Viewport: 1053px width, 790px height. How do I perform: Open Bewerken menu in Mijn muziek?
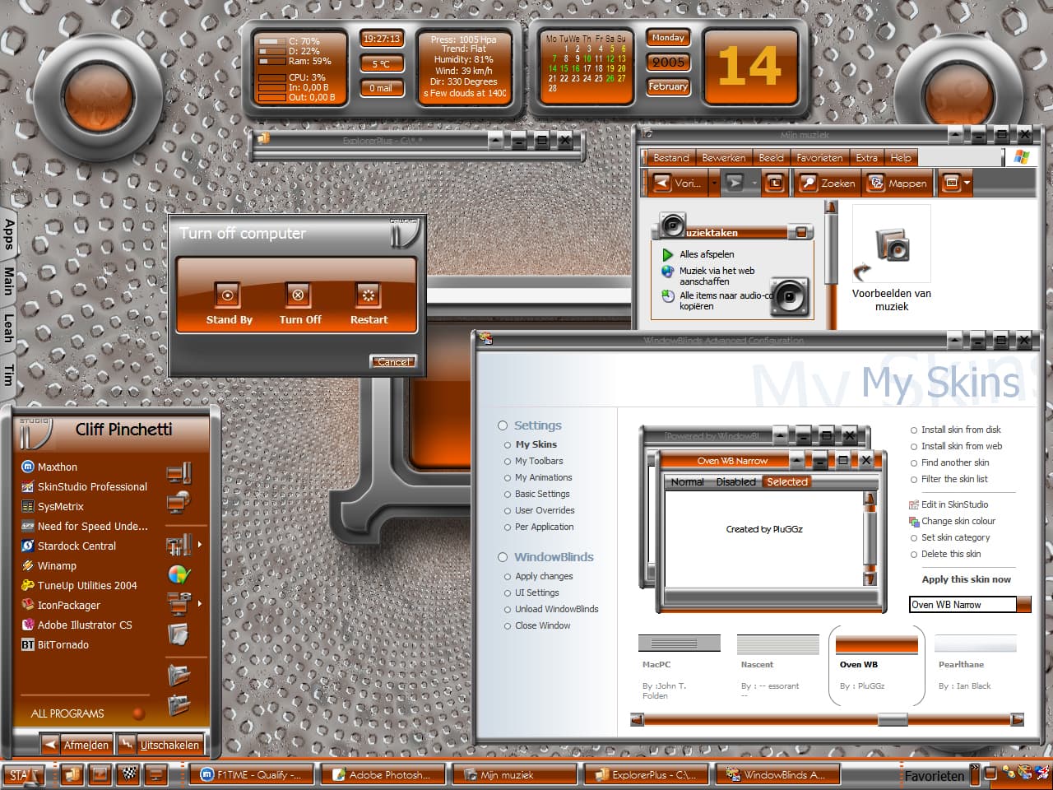coord(724,158)
